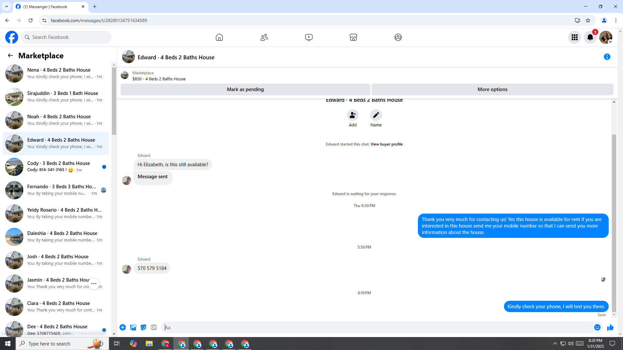Open Fernando 3 Beds 3 Baths conversation
623x350 pixels.
[56, 190]
